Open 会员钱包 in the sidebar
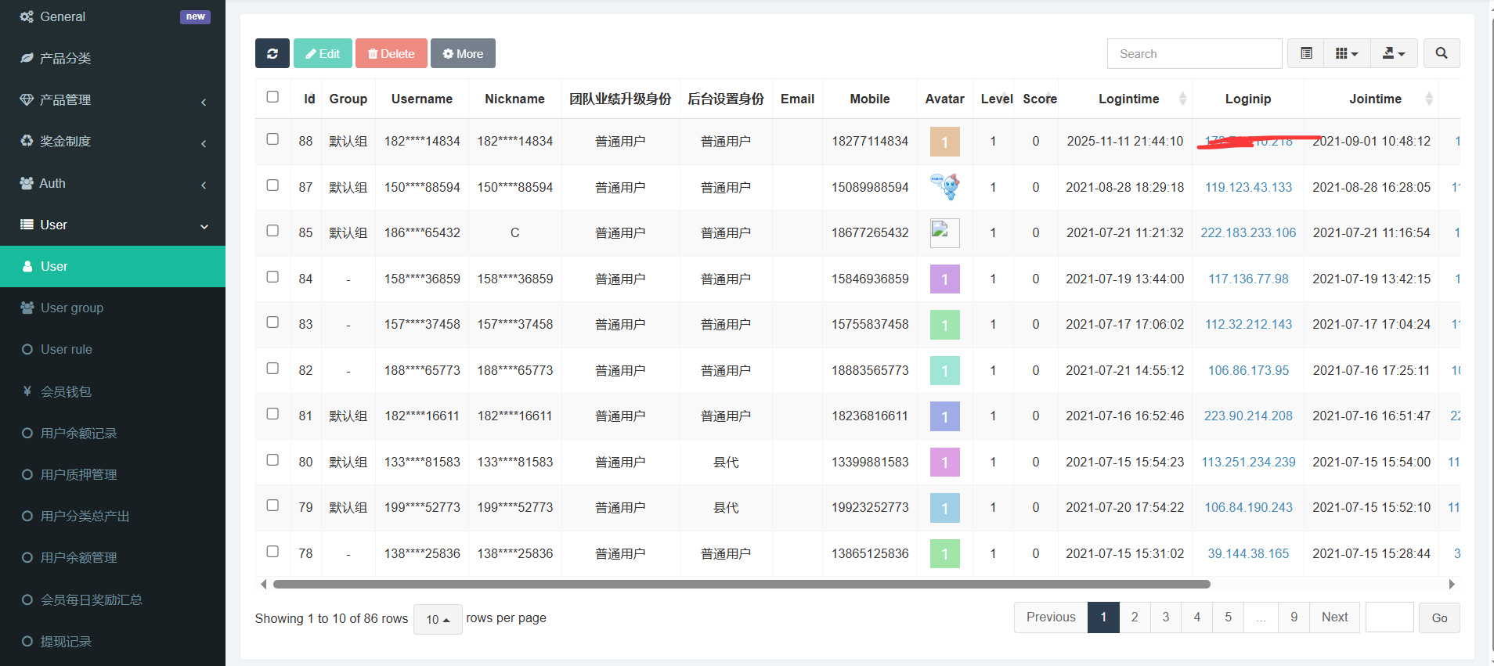This screenshot has width=1494, height=666. [66, 391]
